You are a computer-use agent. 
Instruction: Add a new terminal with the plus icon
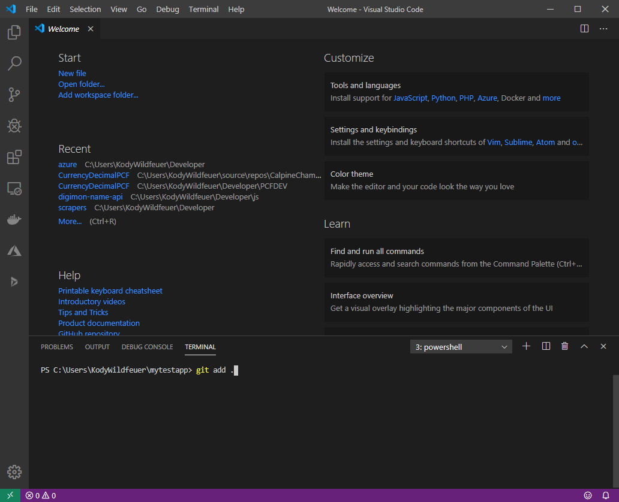pyautogui.click(x=526, y=346)
